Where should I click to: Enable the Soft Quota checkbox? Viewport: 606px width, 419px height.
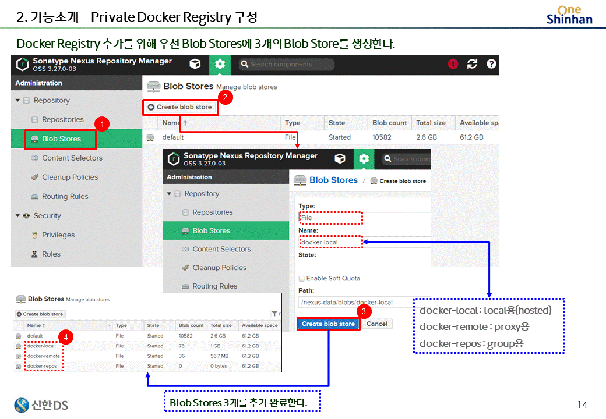301,279
